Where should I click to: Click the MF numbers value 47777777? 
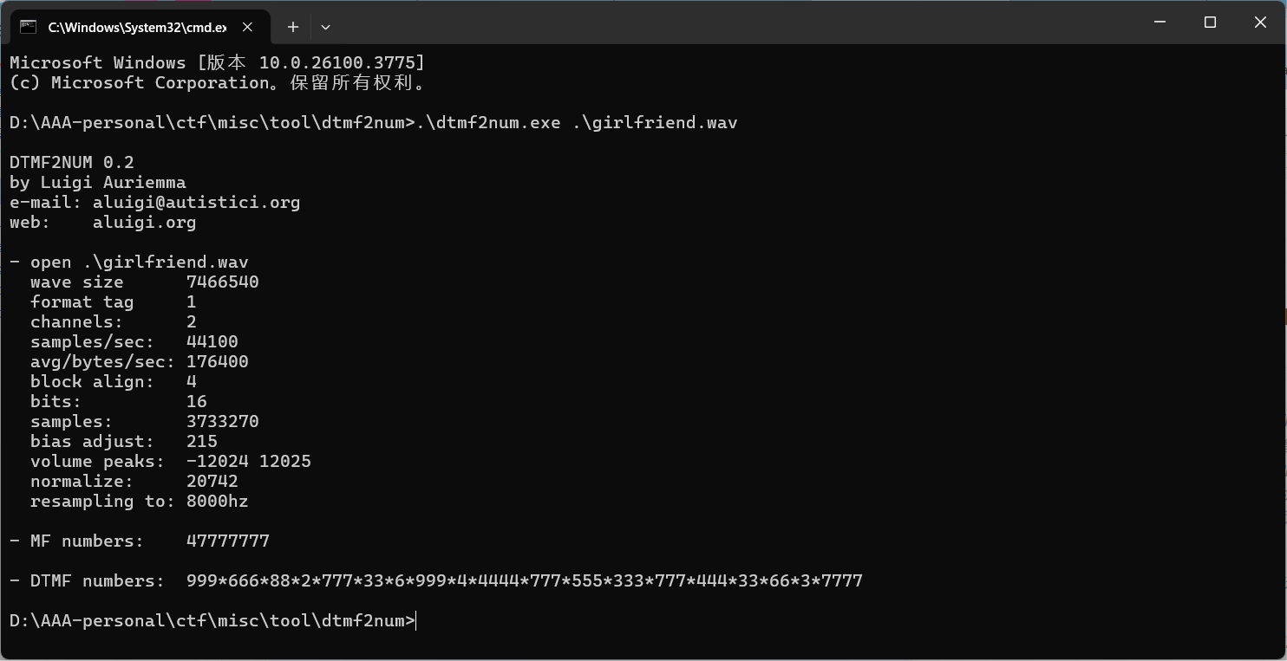tap(228, 541)
